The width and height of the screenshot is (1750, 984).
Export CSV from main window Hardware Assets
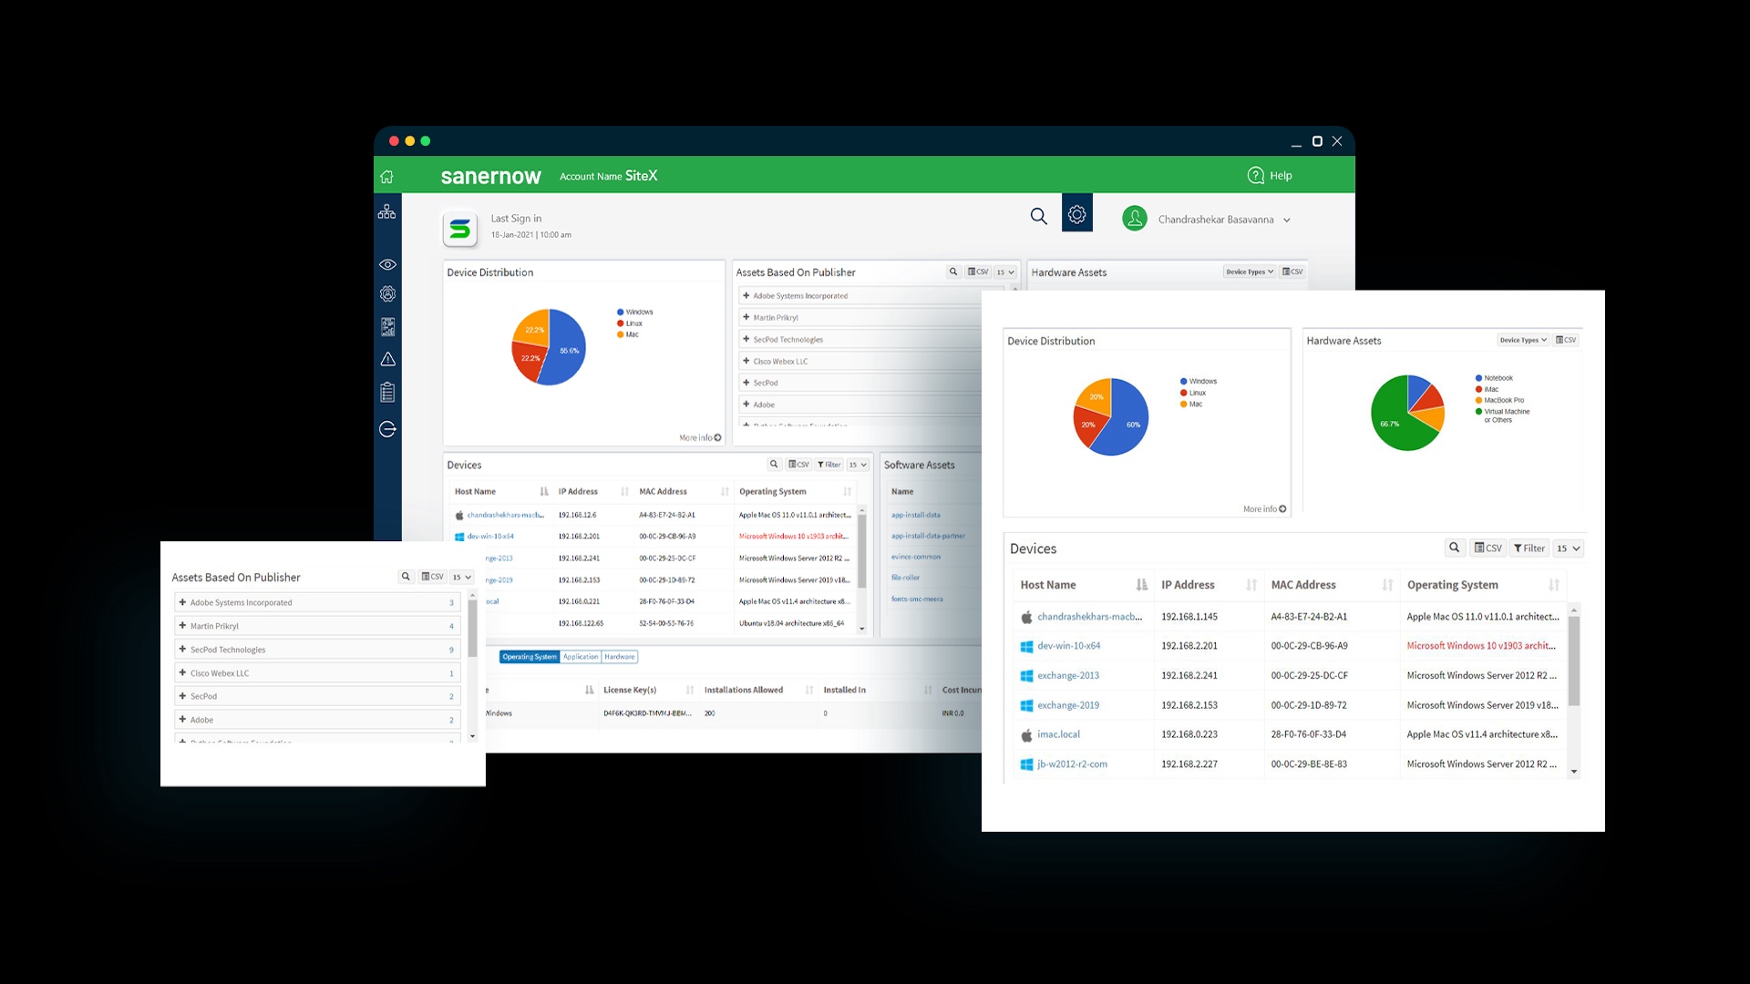(1292, 272)
